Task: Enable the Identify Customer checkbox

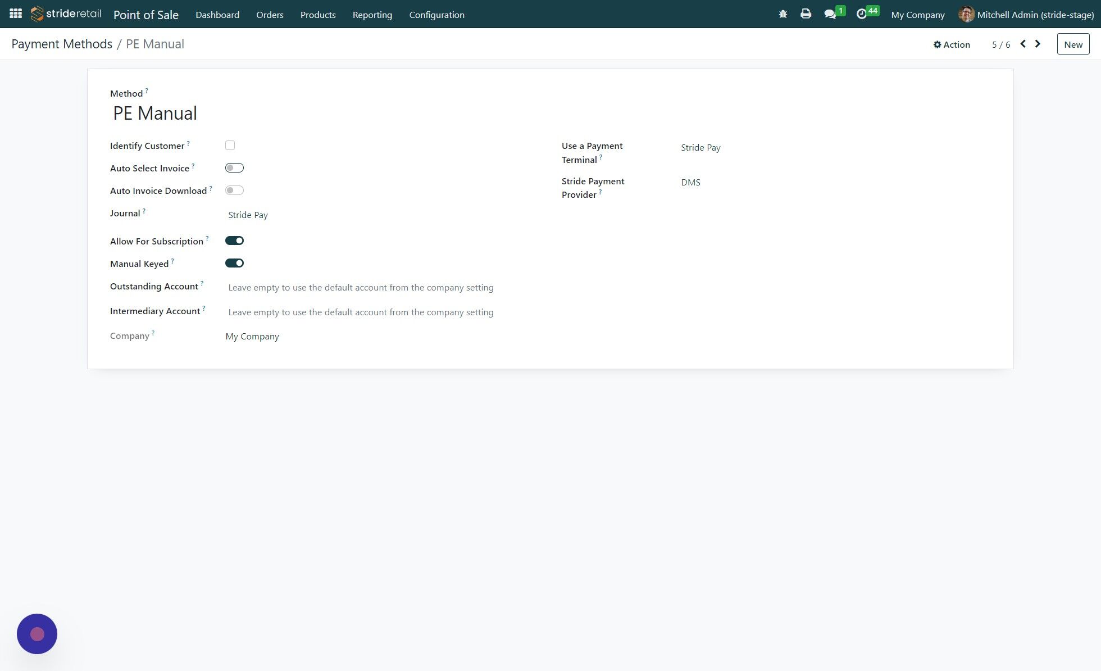Action: coord(230,145)
